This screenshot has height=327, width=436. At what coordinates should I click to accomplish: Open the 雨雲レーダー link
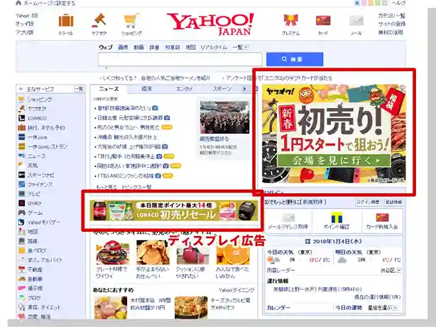tap(280, 270)
